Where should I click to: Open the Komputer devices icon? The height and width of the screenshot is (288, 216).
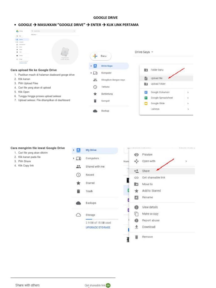click(95, 73)
